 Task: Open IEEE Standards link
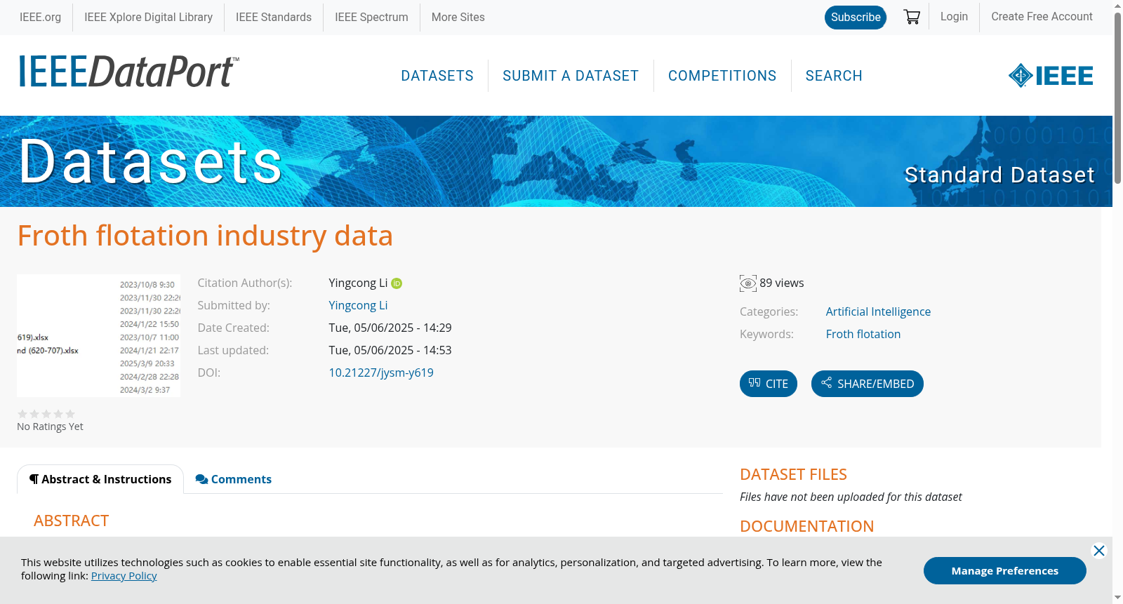[x=274, y=18]
